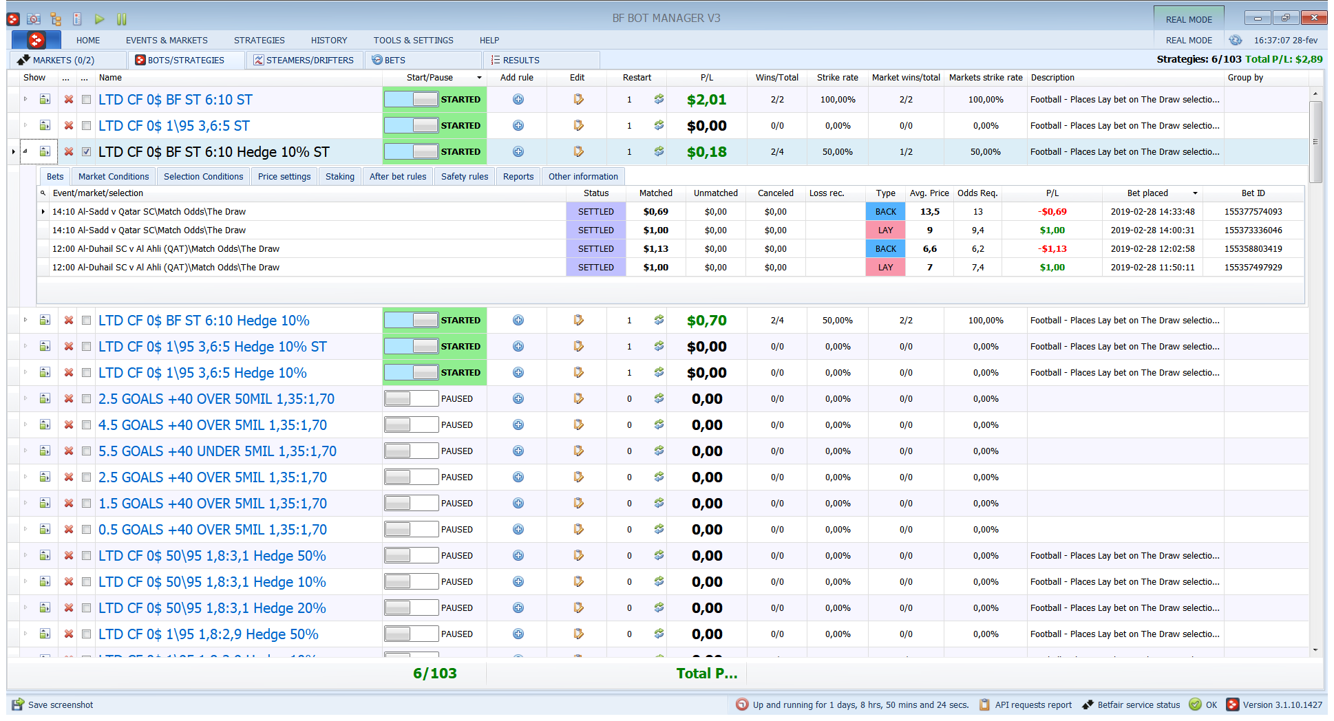The image size is (1334, 721).
Task: Click the REAL MODE button at top
Action: point(1189,19)
